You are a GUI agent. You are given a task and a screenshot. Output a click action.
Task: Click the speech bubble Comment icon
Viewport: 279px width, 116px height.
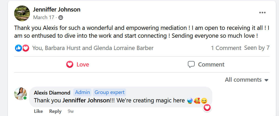tap(191, 64)
